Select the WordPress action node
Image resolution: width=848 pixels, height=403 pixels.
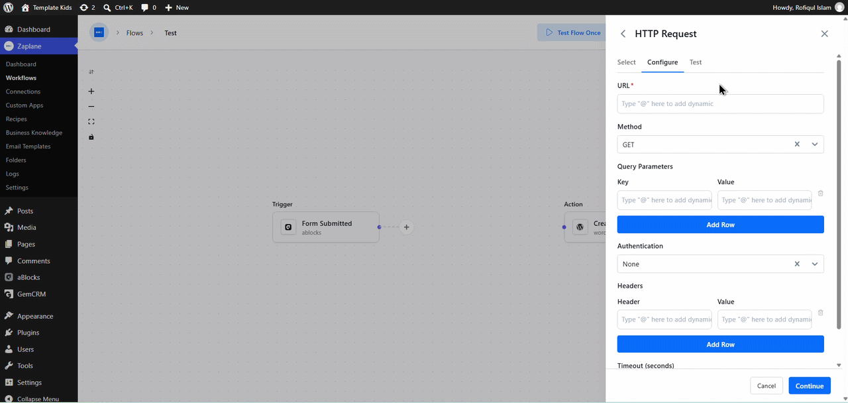click(585, 227)
